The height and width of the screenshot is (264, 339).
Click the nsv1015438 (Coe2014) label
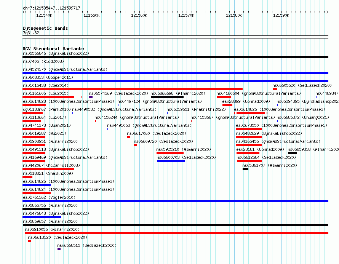pos(46,85)
